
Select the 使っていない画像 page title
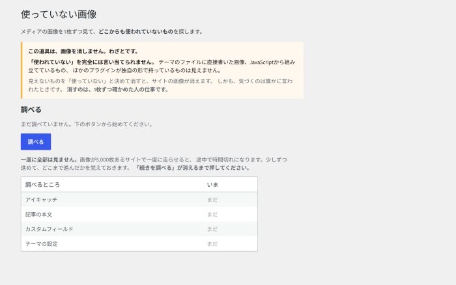tap(59, 14)
